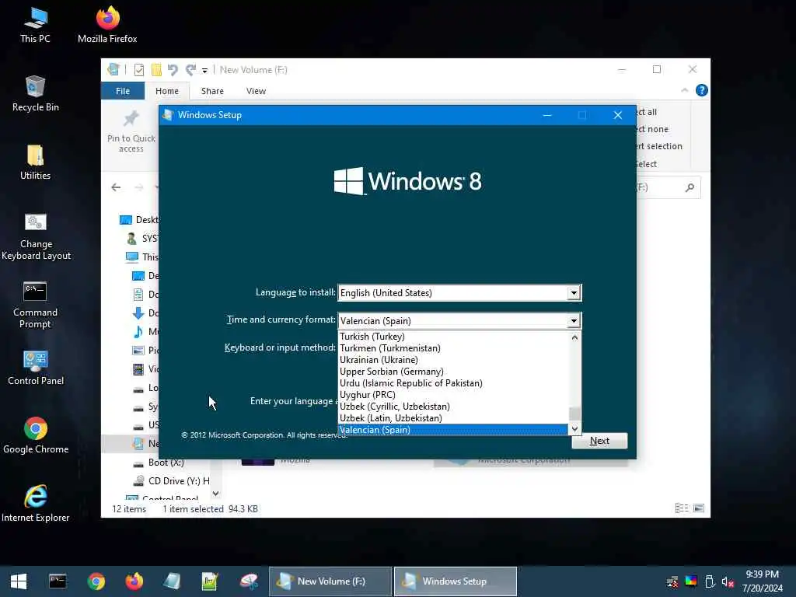Launch Google Chrome desktop shortcut
This screenshot has width=796, height=597.
[36, 435]
